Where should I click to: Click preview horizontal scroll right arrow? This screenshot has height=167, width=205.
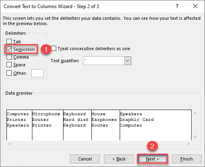188,144
